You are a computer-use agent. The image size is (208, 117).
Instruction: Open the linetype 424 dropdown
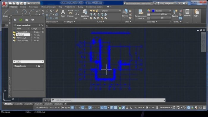[x=170, y=18]
